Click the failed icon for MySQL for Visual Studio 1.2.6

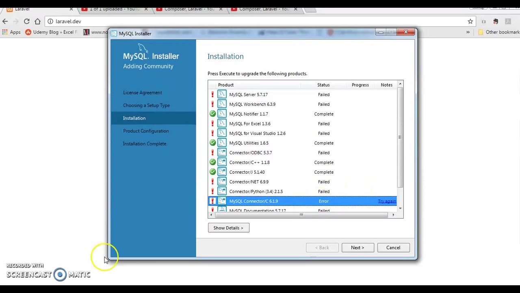click(x=212, y=133)
